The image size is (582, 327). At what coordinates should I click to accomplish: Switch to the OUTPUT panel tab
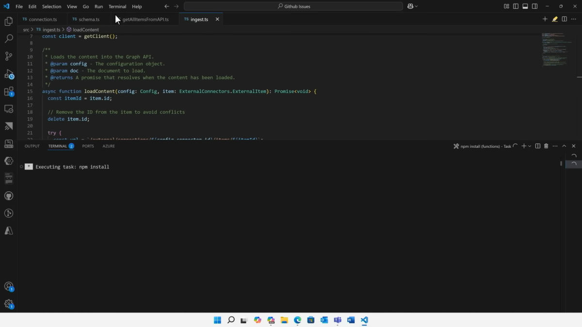(x=32, y=146)
